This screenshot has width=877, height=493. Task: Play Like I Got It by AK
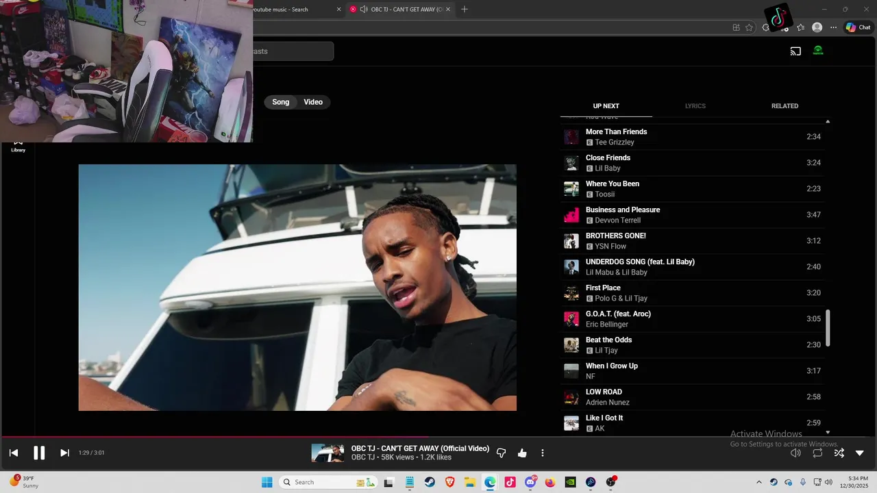(x=692, y=423)
